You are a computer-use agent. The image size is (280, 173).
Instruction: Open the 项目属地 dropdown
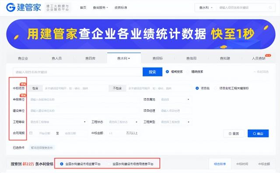click(175, 100)
